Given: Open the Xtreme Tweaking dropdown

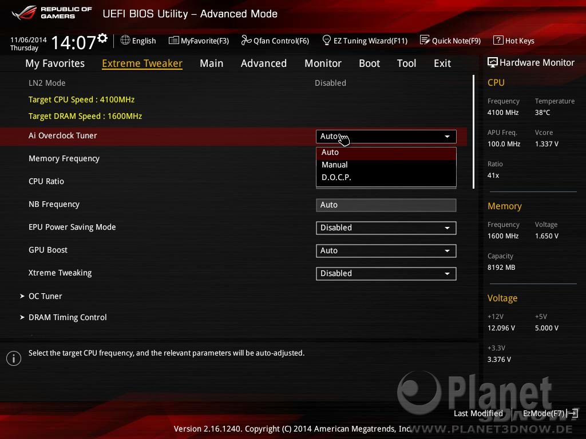Looking at the screenshot, I should pos(386,274).
